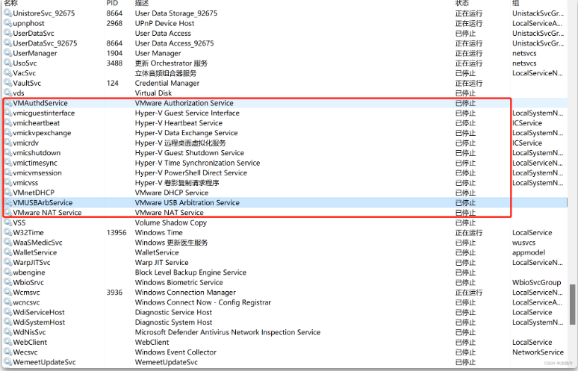
Task: Click the icon beside vmicheartbeat service
Action: pos(7,123)
